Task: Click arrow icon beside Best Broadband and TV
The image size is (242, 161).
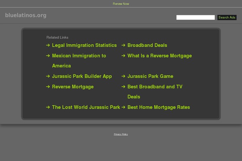Action: 123,87
